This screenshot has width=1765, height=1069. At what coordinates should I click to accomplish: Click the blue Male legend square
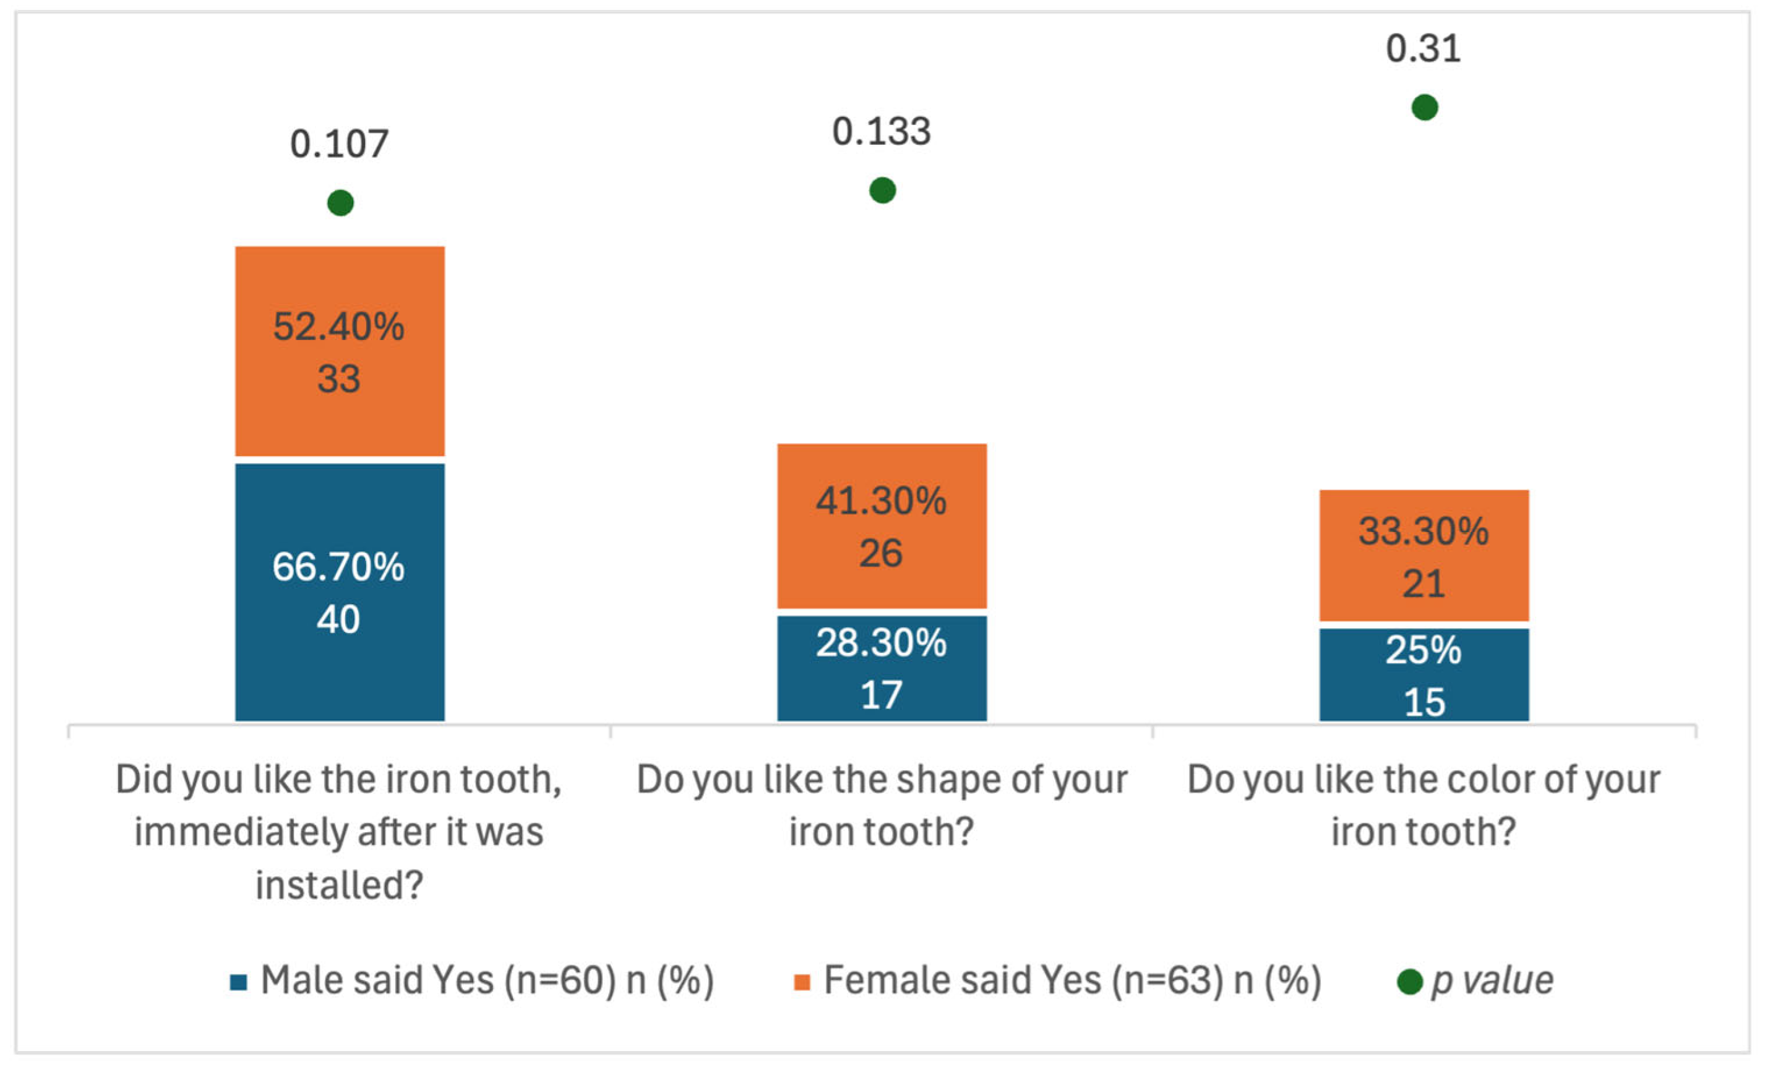pyautogui.click(x=239, y=982)
